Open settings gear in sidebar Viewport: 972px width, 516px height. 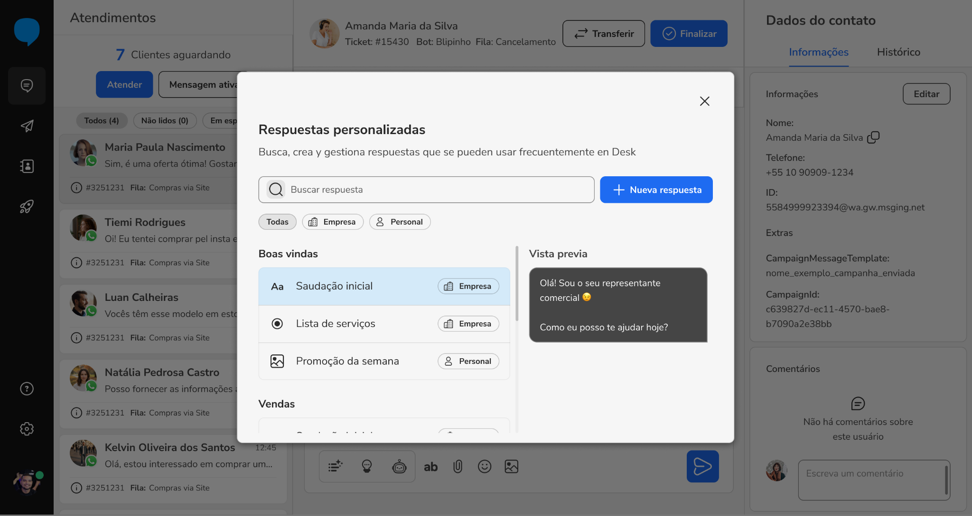coord(27,429)
